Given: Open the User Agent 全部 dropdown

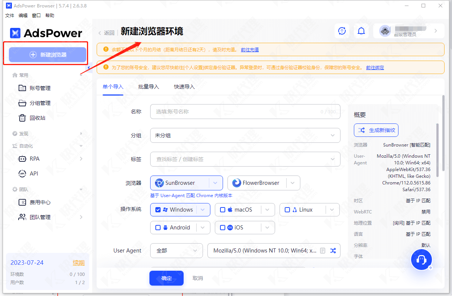Looking at the screenshot, I should tap(176, 251).
